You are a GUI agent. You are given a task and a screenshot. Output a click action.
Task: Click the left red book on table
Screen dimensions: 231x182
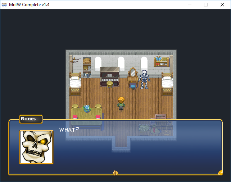click(x=75, y=117)
